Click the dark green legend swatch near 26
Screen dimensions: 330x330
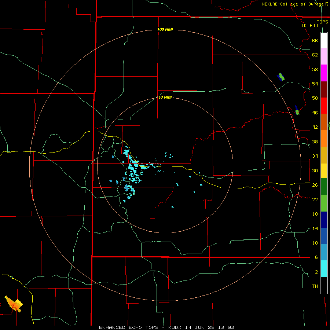click(x=324, y=187)
